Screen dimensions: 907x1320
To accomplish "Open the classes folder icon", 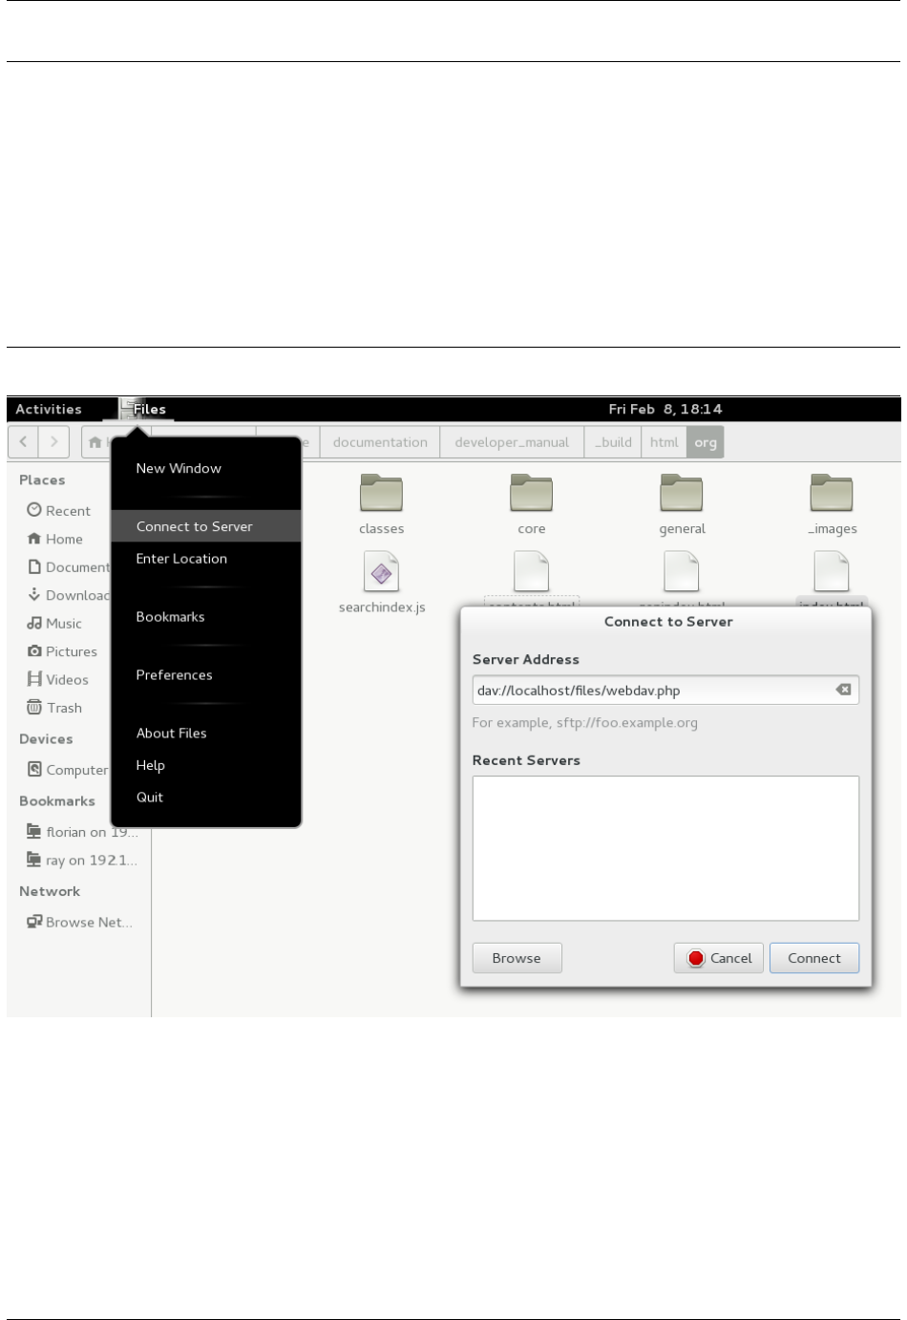I will [x=381, y=494].
